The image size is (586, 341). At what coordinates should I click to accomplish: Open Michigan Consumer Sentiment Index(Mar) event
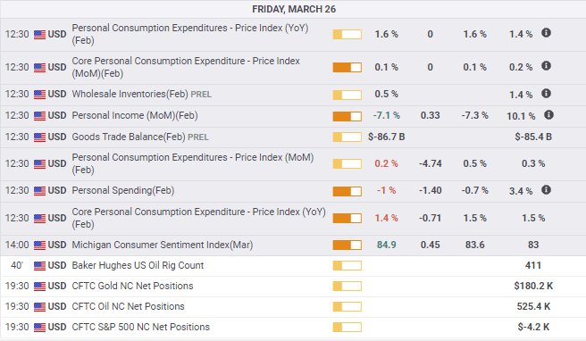click(x=163, y=245)
